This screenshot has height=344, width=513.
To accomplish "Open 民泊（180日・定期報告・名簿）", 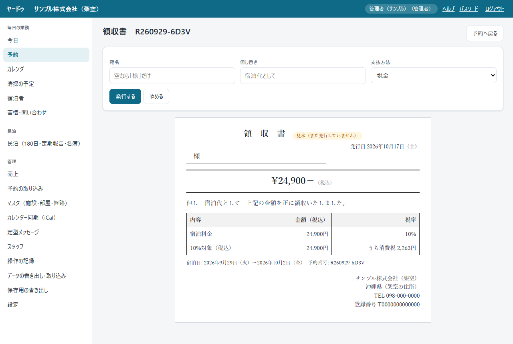I will point(46,143).
